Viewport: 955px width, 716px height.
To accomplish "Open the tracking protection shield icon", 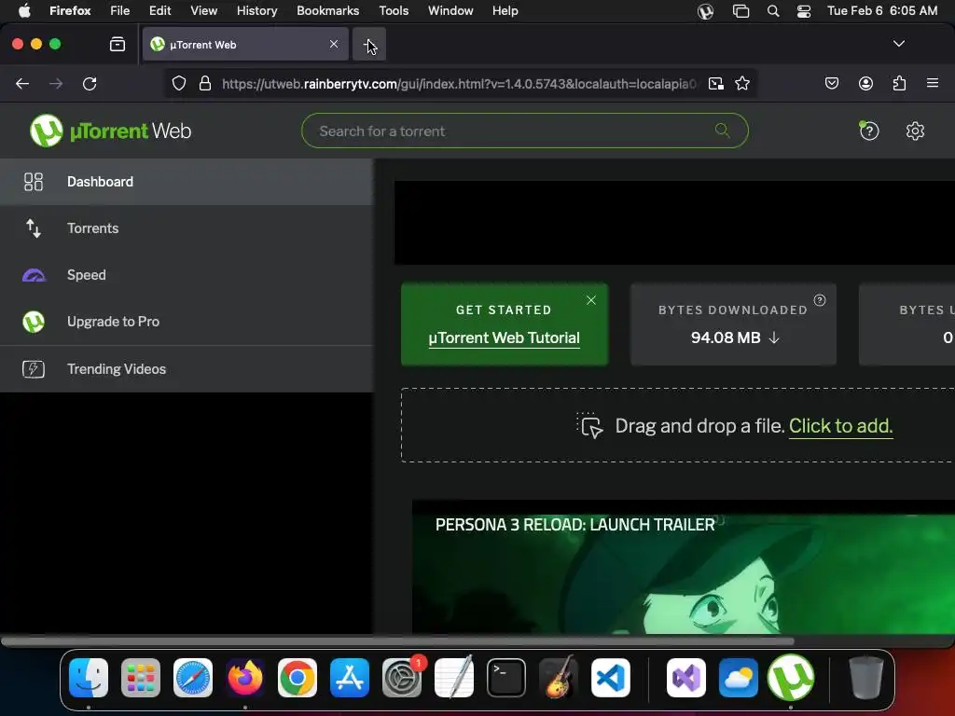I will [x=178, y=83].
